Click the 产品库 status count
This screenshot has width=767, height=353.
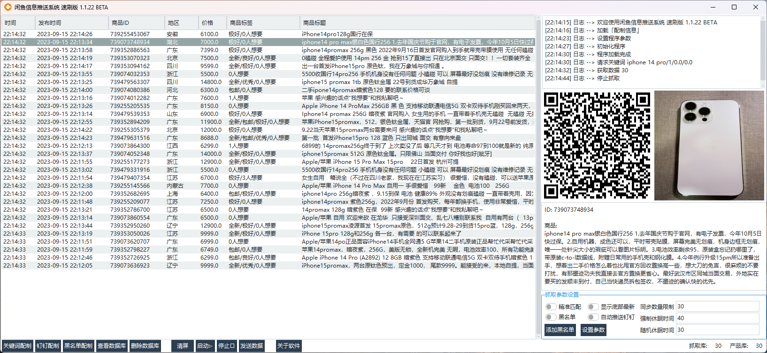pos(759,346)
